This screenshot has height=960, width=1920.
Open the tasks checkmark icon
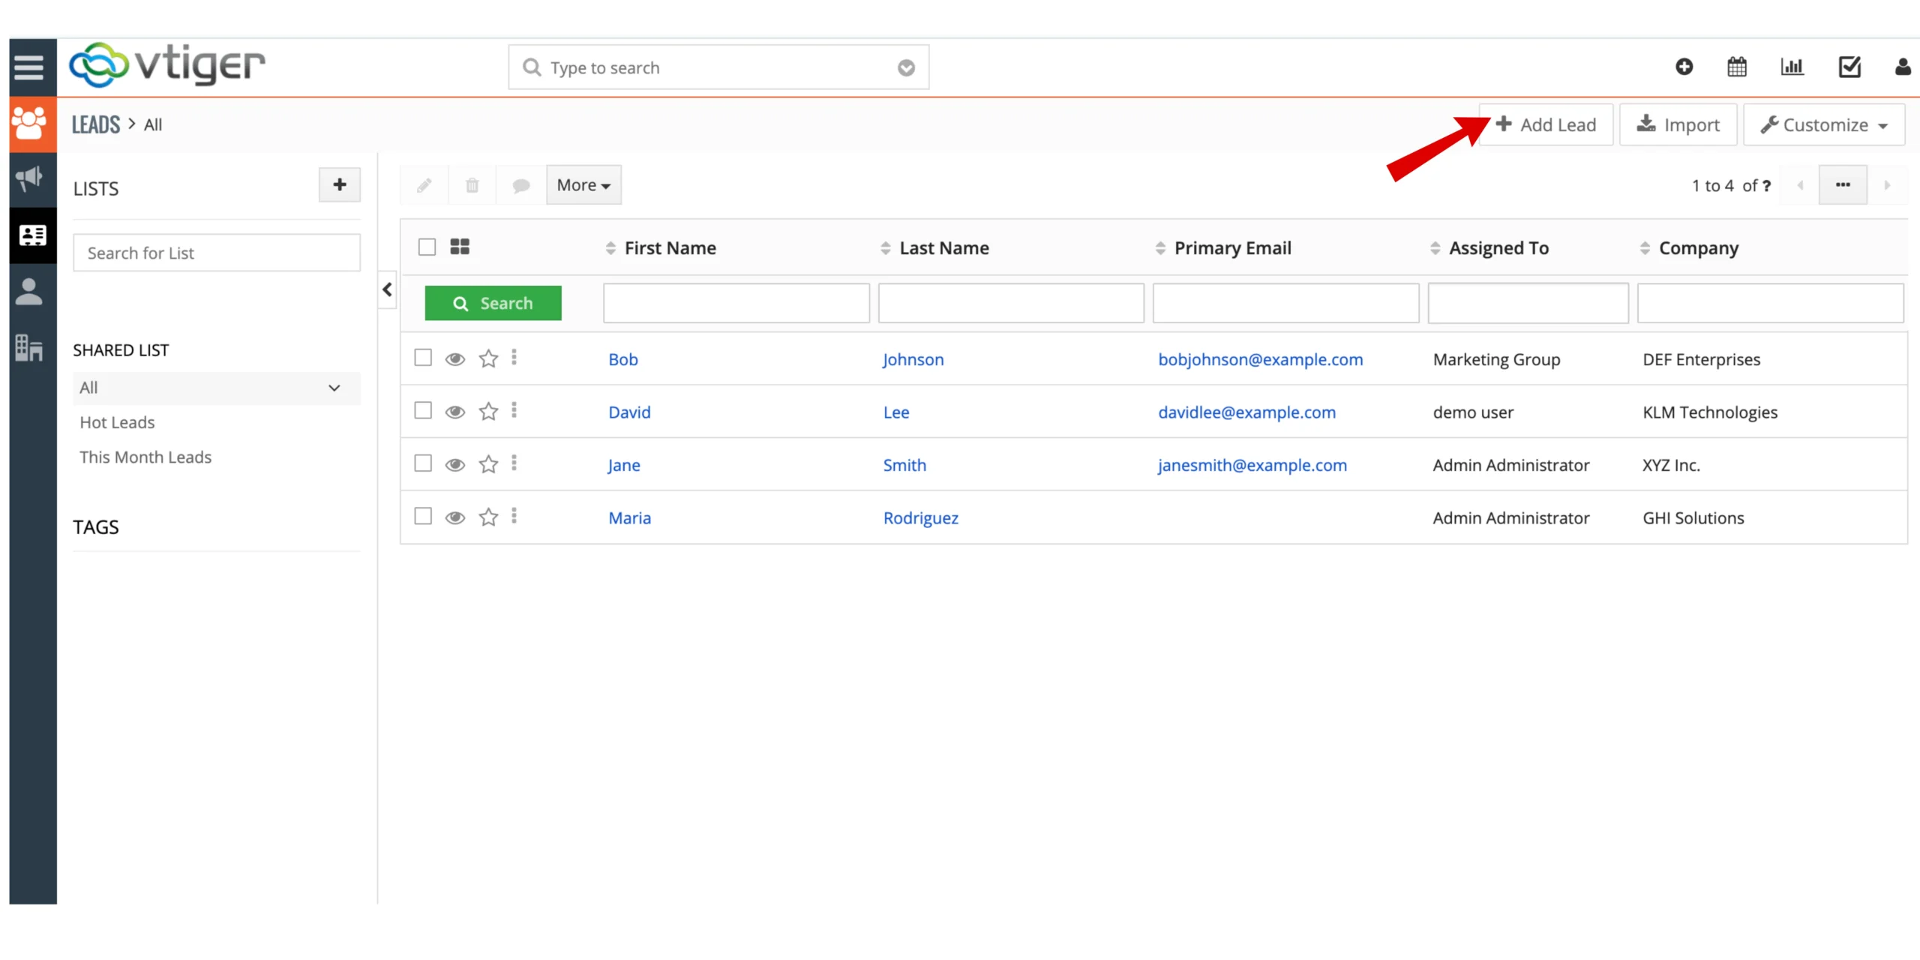pyautogui.click(x=1849, y=67)
